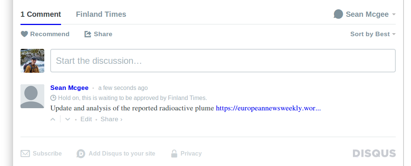Expand the comment's Share › options
411x166 pixels.
[x=111, y=119]
